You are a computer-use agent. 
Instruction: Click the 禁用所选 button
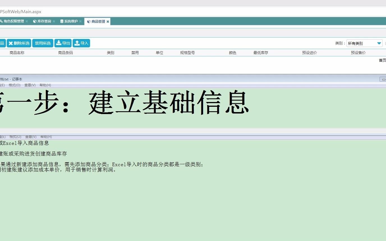click(43, 43)
